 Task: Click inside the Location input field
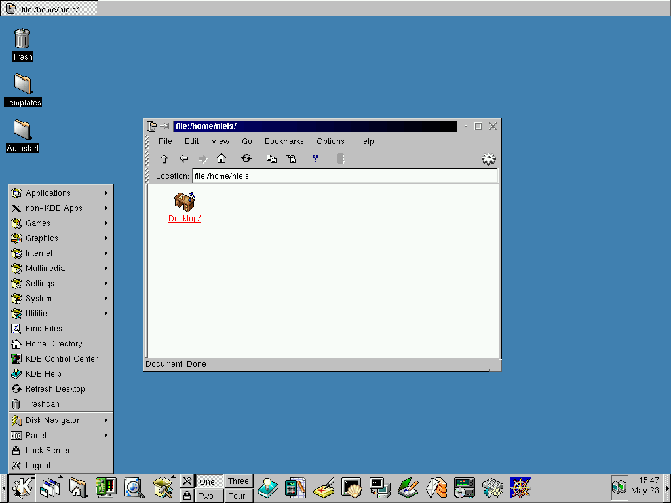pos(295,176)
